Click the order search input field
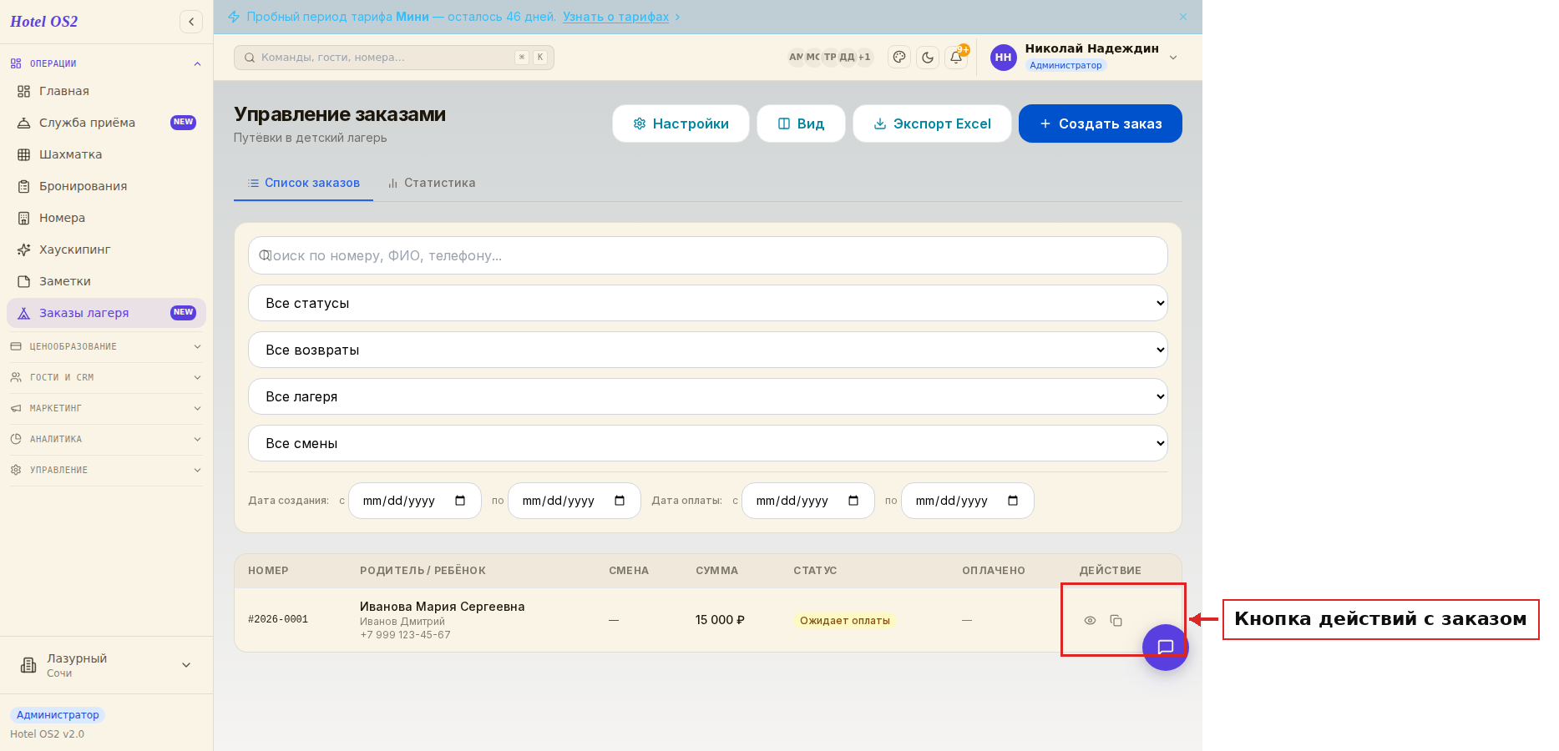The height and width of the screenshot is (751, 1559). point(708,255)
